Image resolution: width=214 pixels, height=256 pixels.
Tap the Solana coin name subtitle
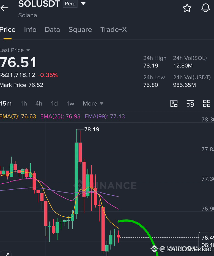click(x=28, y=15)
